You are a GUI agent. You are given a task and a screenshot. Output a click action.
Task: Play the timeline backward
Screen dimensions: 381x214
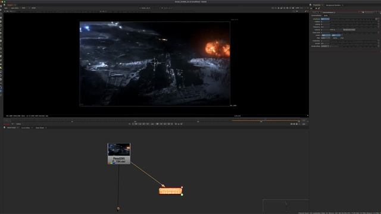click(x=148, y=124)
